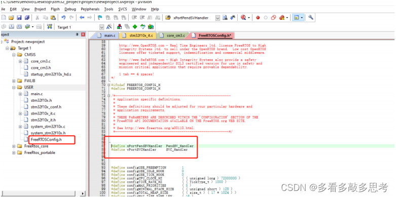Viewport: 396px width, 197px height.
Task: Open Options for Target magic wand
Action: coord(109,26)
